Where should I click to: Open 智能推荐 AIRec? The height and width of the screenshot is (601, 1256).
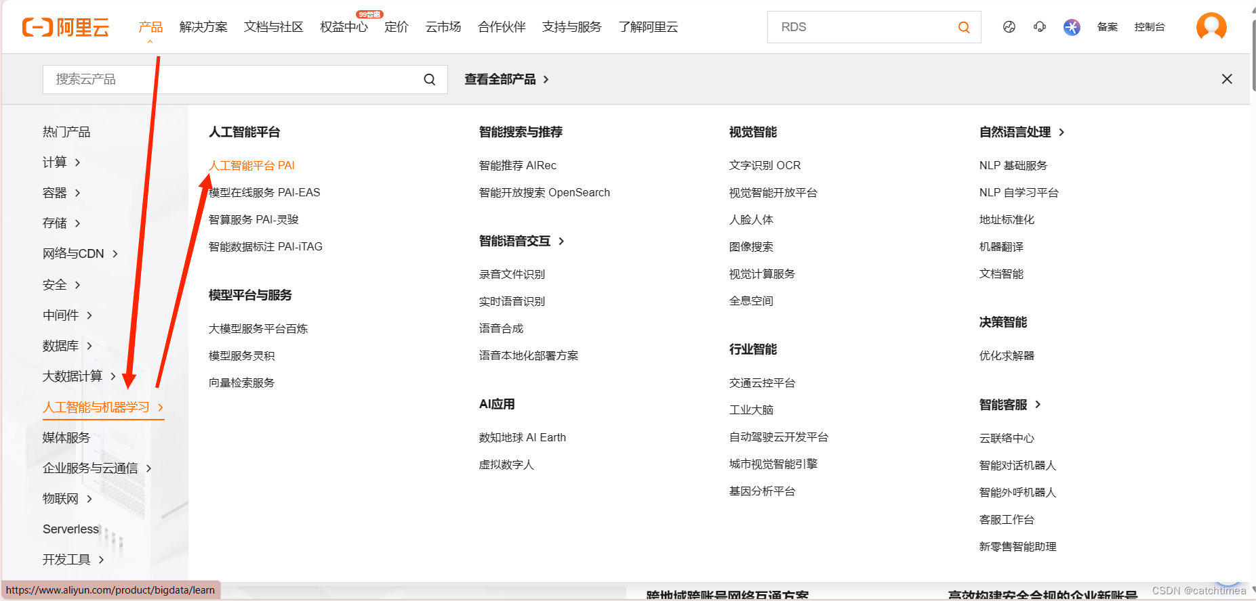(x=517, y=166)
